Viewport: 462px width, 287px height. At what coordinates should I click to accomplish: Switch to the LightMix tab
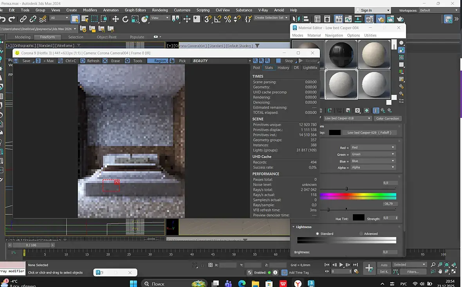pos(310,68)
